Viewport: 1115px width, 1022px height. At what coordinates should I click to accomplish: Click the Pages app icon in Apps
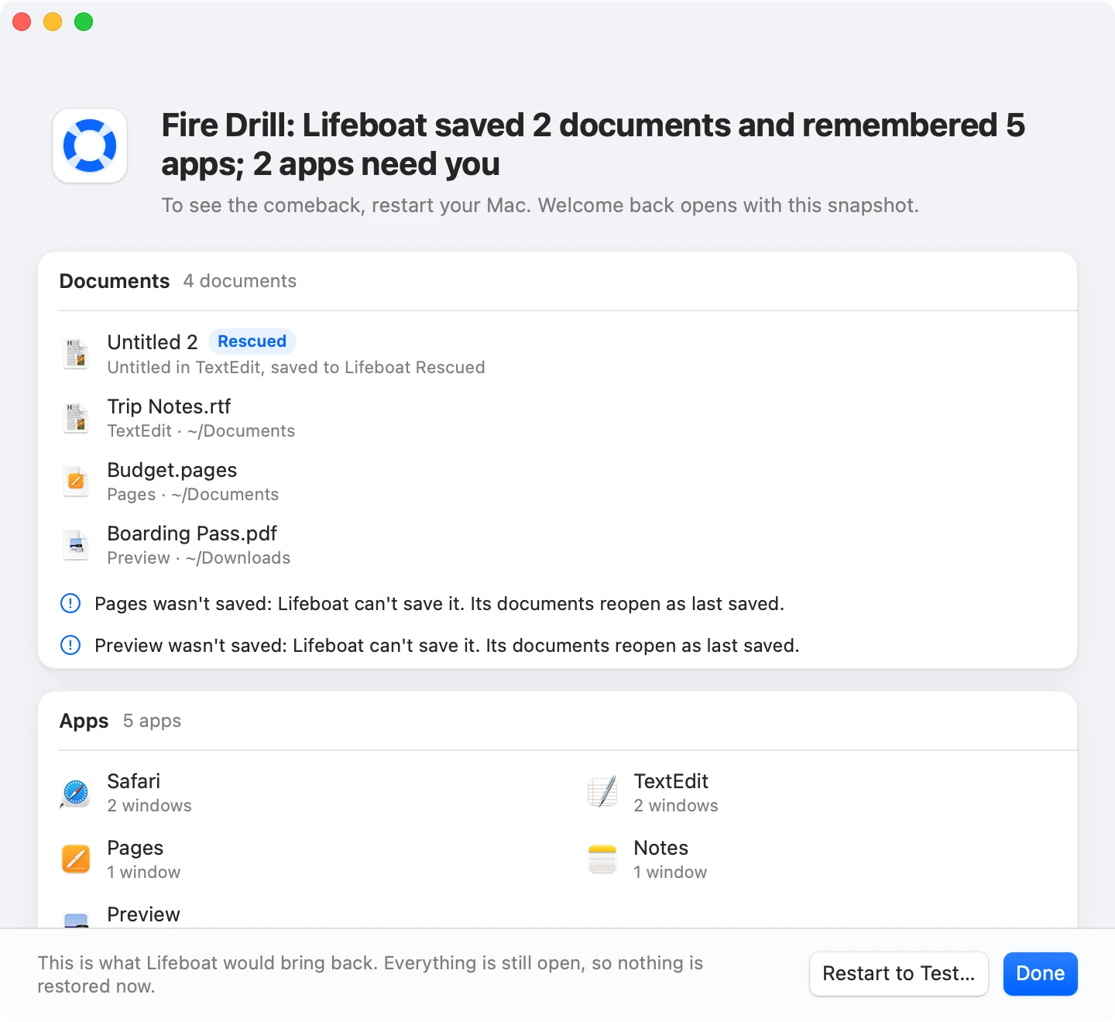click(x=76, y=859)
